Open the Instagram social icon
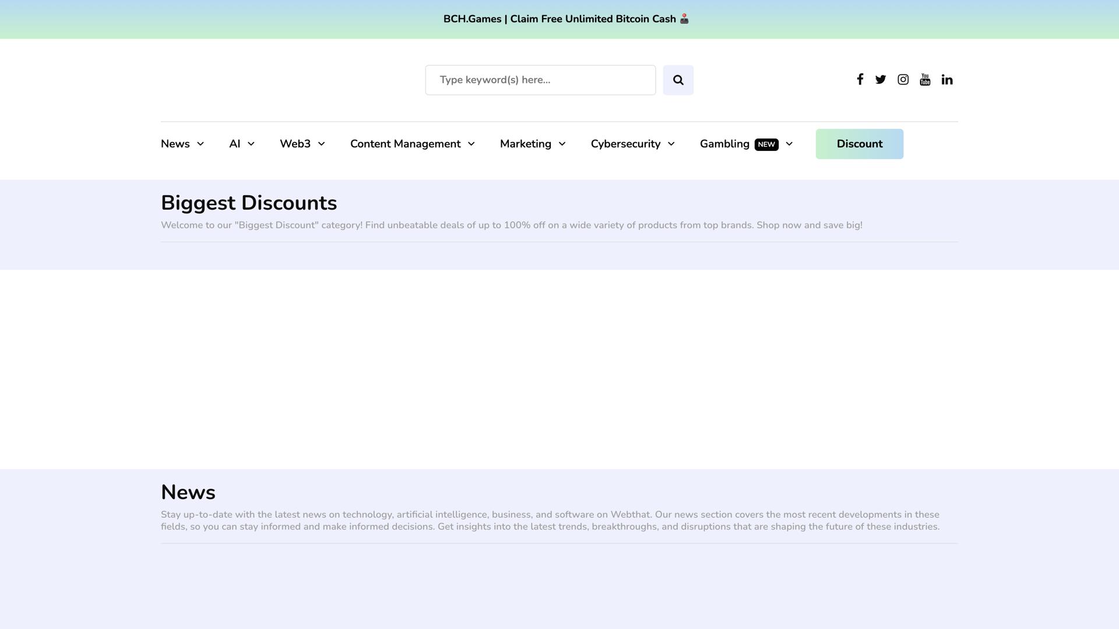This screenshot has width=1119, height=629. tap(903, 79)
